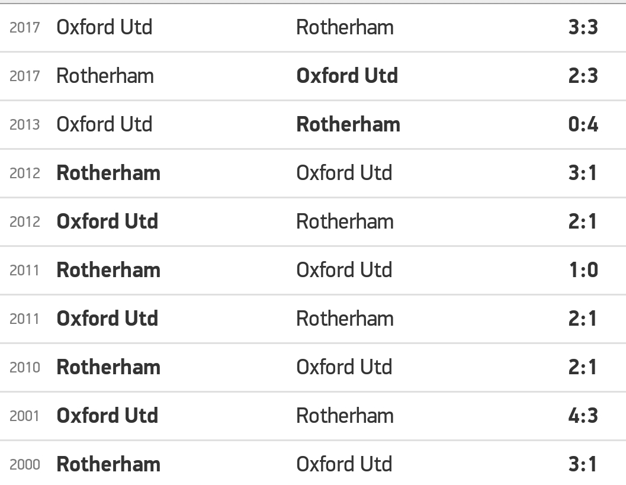Select the 2011 Rotherham 1:0 match row
The width and height of the screenshot is (626, 485).
313,270
